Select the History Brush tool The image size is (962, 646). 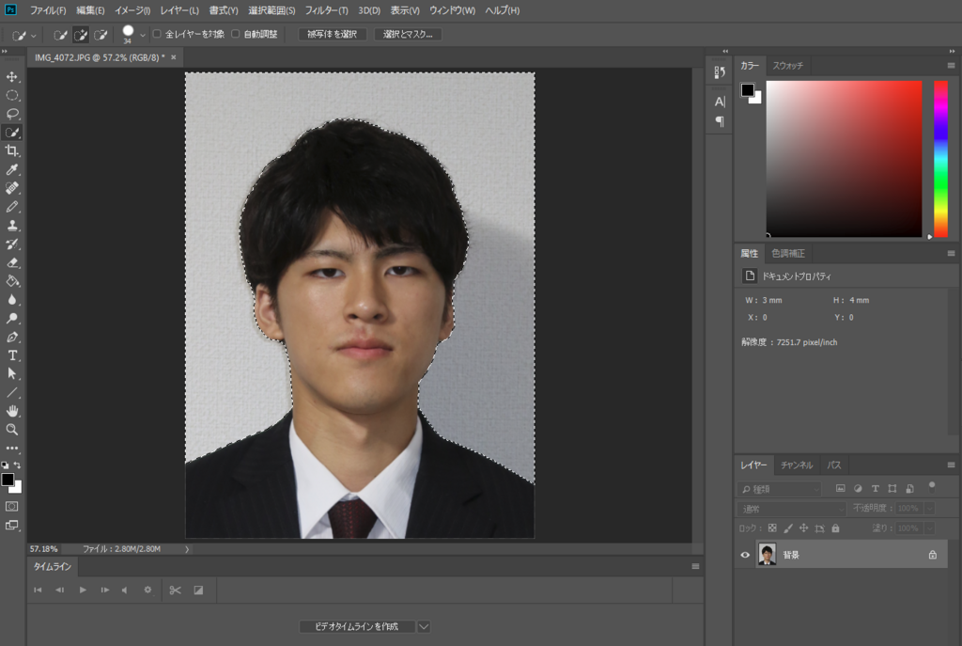click(x=11, y=244)
